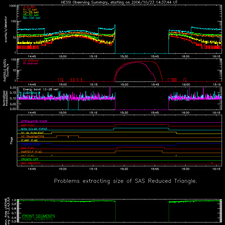Click the HI channel legend label

click(x=30, y=64)
